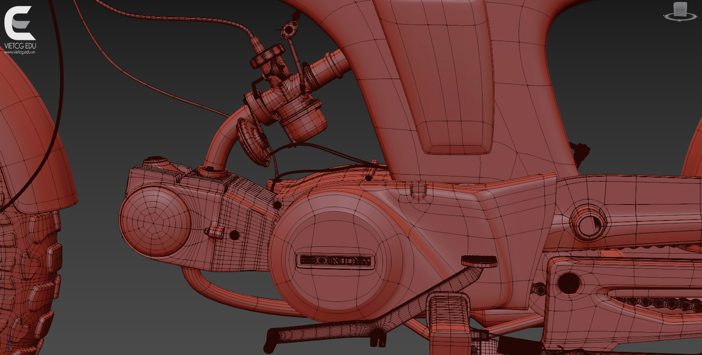Select the carburetor body
Image resolution: width=702 pixels, height=355 pixels.
279,88
